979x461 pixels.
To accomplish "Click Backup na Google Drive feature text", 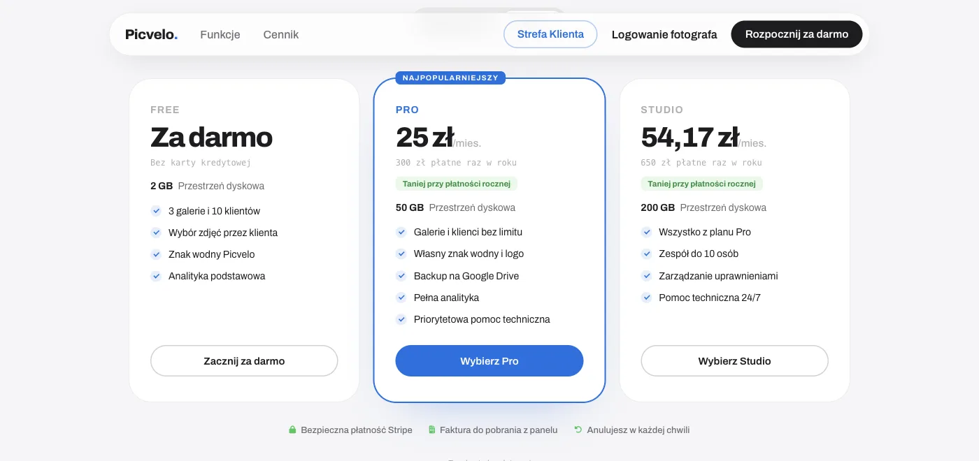I will click(466, 276).
